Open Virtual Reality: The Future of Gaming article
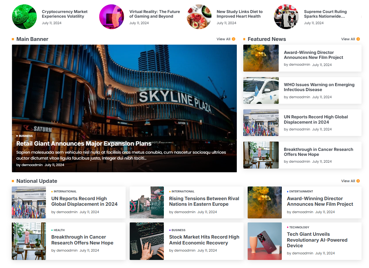369x268 pixels. 154,14
